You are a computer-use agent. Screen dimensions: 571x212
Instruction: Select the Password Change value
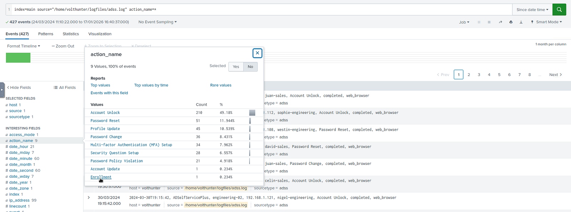coord(106,137)
